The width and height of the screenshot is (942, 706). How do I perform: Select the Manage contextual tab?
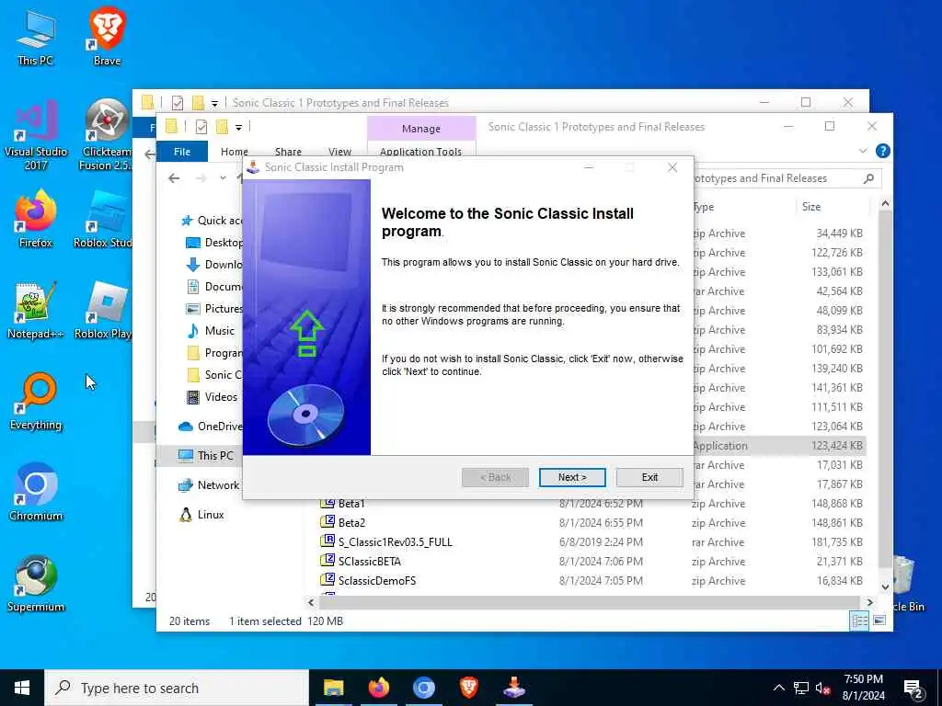pos(421,129)
